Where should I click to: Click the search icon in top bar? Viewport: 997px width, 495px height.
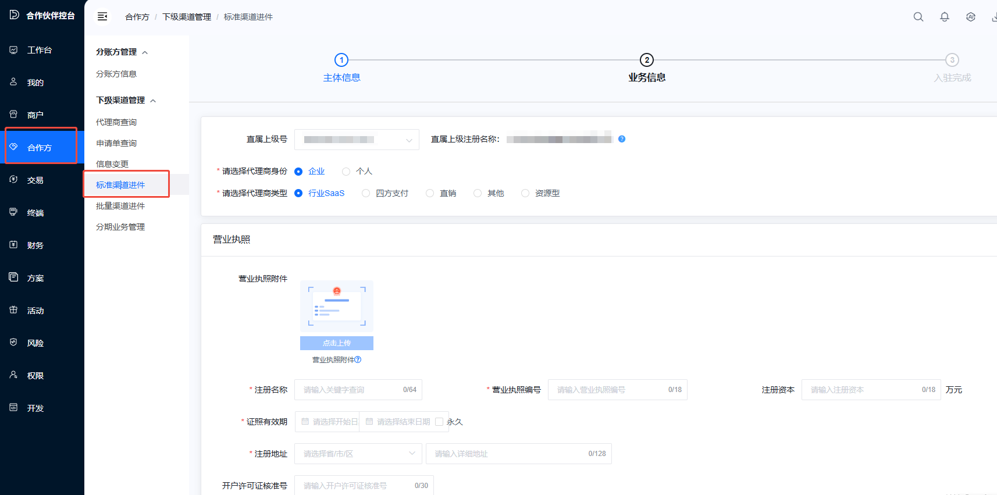point(918,17)
